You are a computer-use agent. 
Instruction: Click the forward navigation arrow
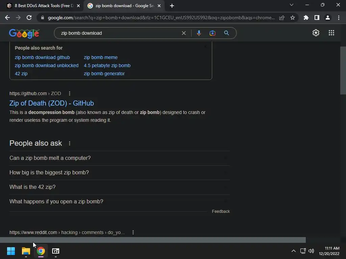[x=18, y=18]
